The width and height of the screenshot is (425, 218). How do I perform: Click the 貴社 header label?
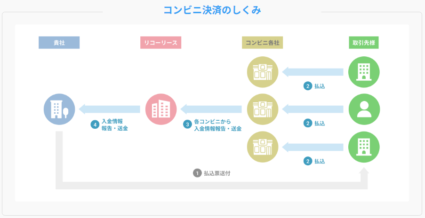pyautogui.click(x=59, y=43)
